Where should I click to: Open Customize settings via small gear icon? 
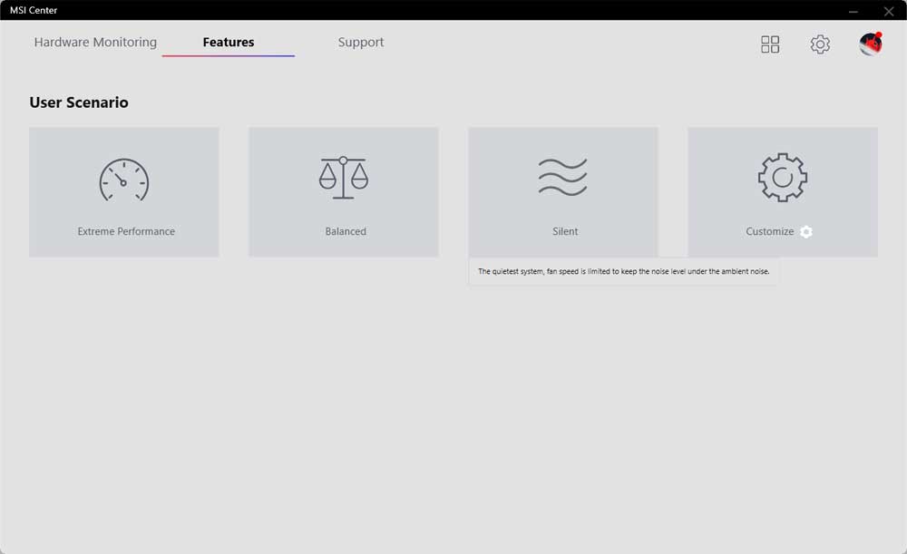coord(806,232)
